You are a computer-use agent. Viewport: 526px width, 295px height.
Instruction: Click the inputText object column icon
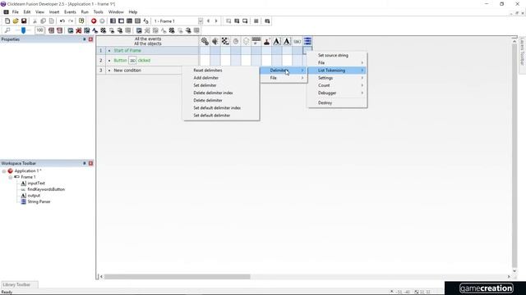point(276,41)
